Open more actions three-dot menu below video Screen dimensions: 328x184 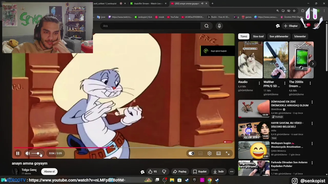pyautogui.click(x=232, y=171)
